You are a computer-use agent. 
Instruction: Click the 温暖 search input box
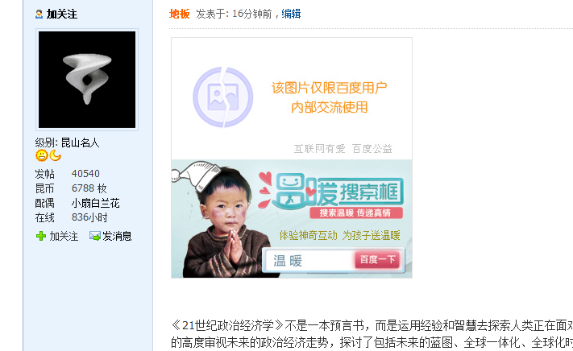(x=310, y=261)
